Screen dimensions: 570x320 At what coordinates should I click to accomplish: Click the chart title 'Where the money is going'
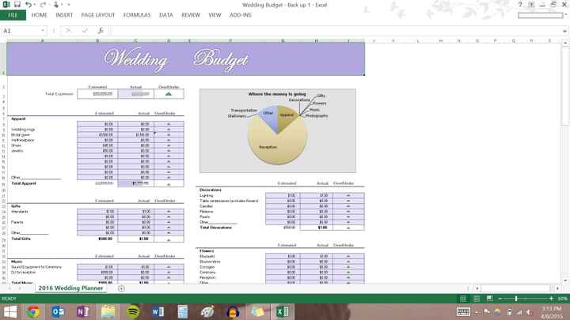click(277, 94)
